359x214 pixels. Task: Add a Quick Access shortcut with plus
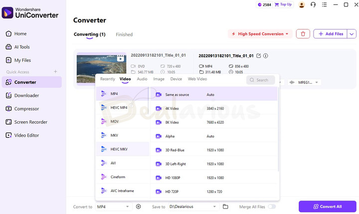click(55, 71)
